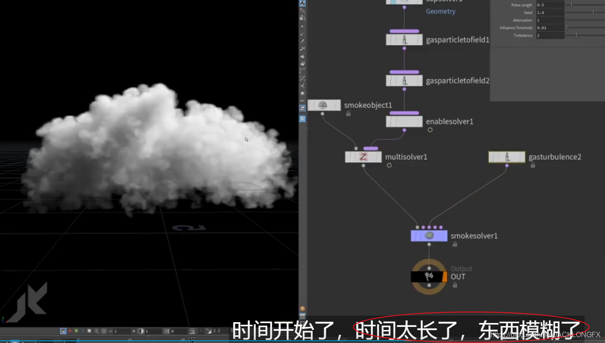Screen dimensions: 605x343
Task: Click the white square toolbar icon
Action: point(302,93)
